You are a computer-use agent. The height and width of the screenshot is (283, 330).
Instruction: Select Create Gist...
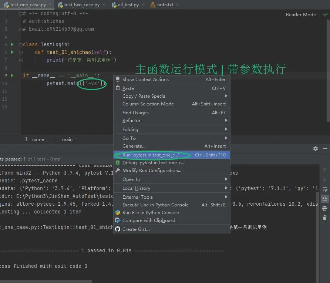pyautogui.click(x=172, y=229)
